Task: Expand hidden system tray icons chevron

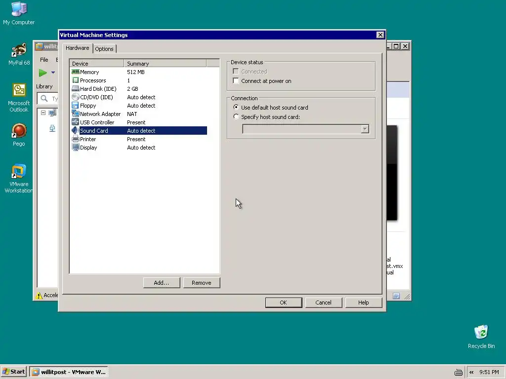Action: point(471,372)
